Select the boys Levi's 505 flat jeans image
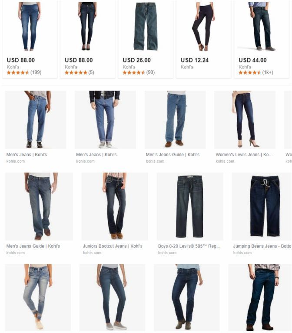The width and height of the screenshot is (292, 333). (190, 206)
